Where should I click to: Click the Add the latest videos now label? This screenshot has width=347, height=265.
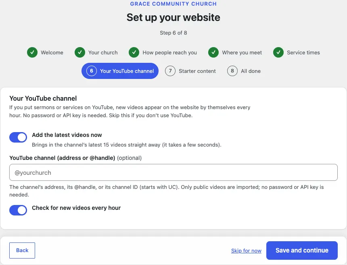point(67,135)
